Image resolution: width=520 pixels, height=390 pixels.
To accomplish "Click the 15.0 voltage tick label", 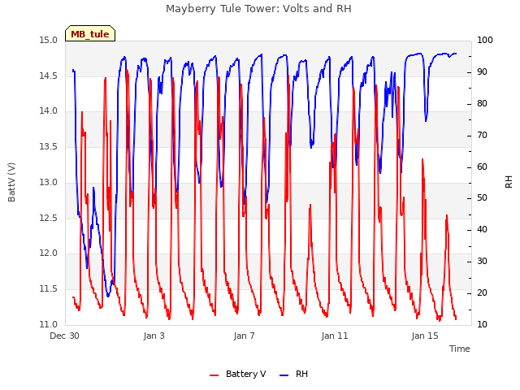I will (x=49, y=41).
